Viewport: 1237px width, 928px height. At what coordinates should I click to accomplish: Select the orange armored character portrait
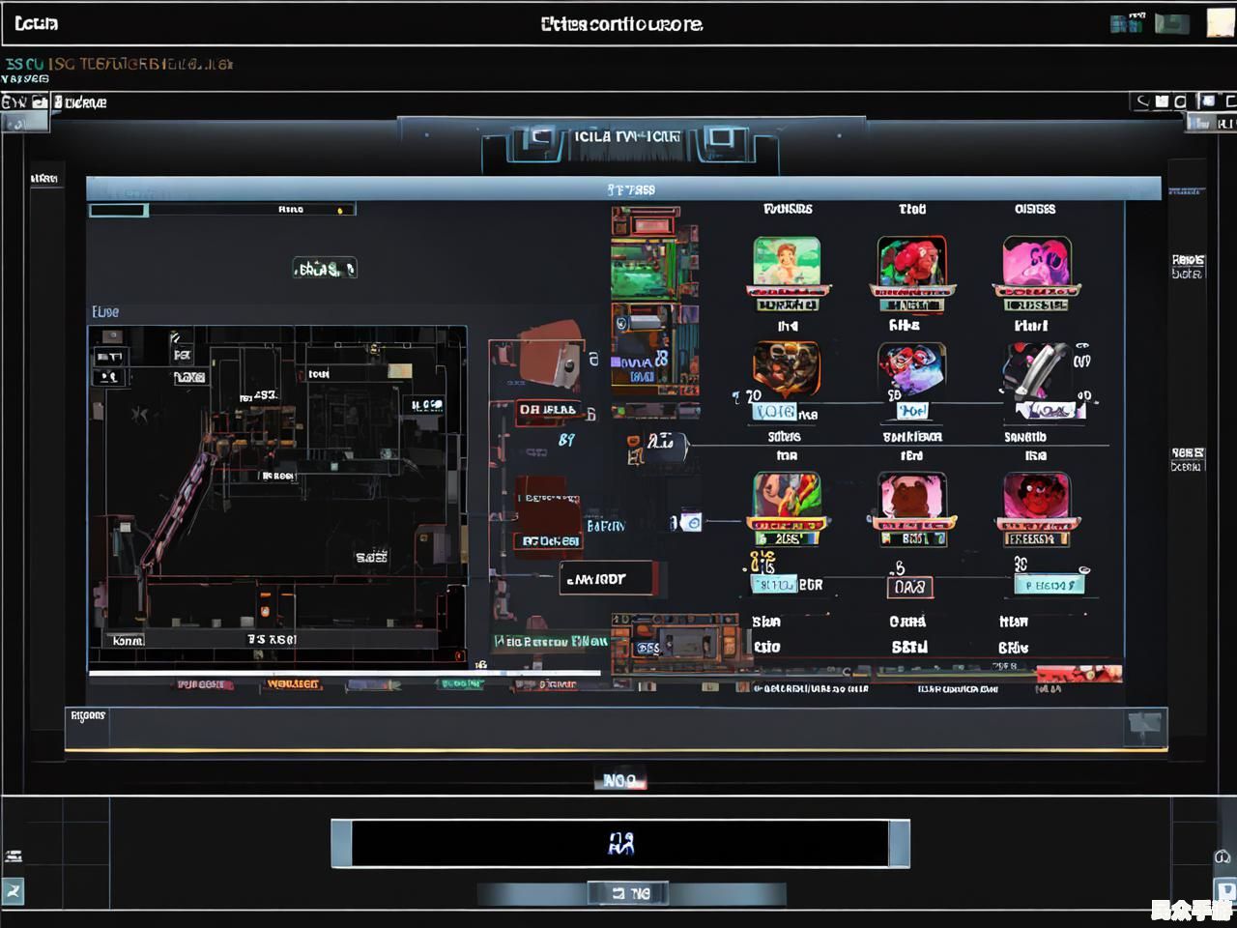click(x=786, y=368)
